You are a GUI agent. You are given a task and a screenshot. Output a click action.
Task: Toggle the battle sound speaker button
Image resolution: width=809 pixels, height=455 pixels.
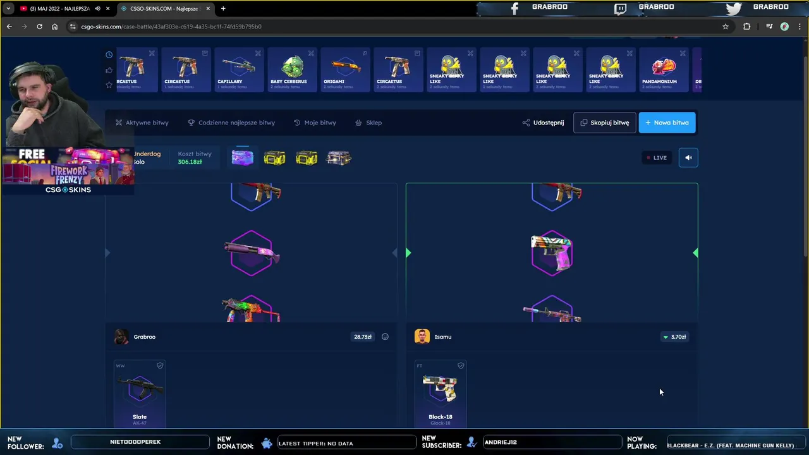click(688, 157)
